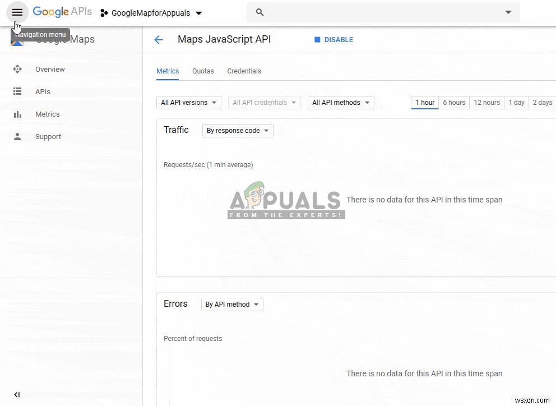The width and height of the screenshot is (556, 406).
Task: Switch to the Credentials tab
Action: [x=244, y=71]
